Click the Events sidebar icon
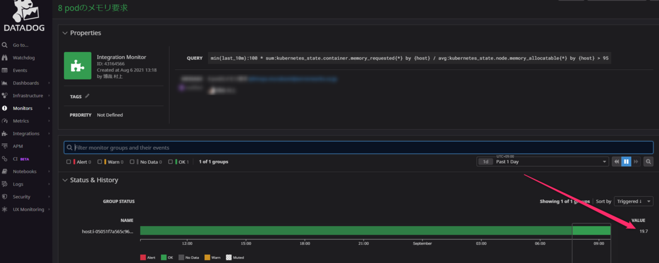This screenshot has width=659, height=263. point(4,70)
